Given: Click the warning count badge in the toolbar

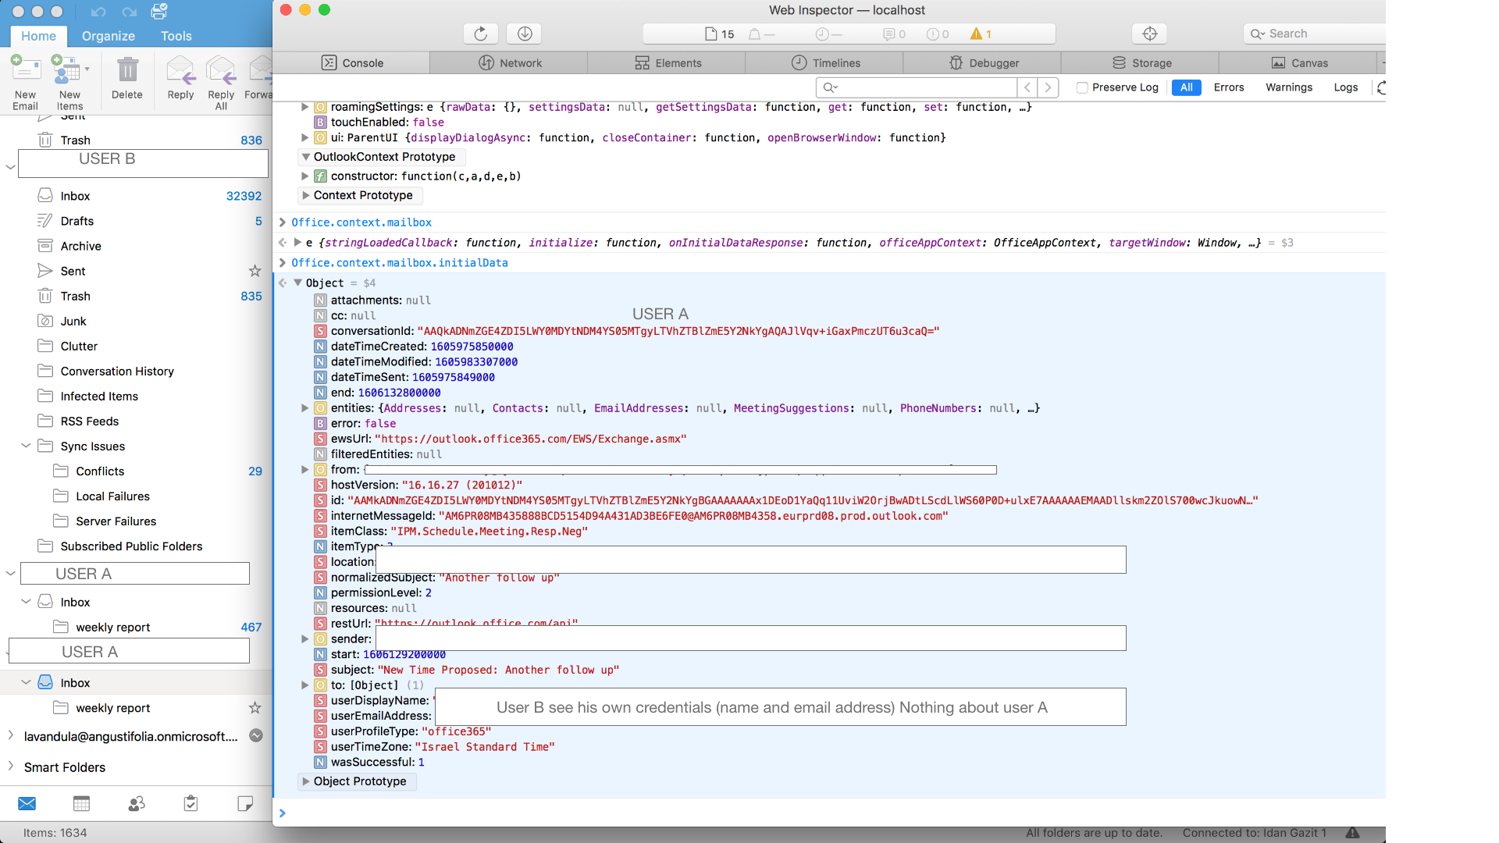Looking at the screenshot, I should point(978,34).
